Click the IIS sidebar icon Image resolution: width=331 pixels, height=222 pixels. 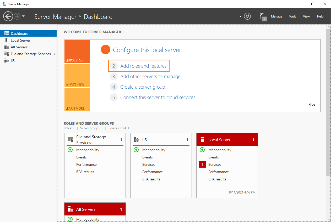[x=7, y=61]
